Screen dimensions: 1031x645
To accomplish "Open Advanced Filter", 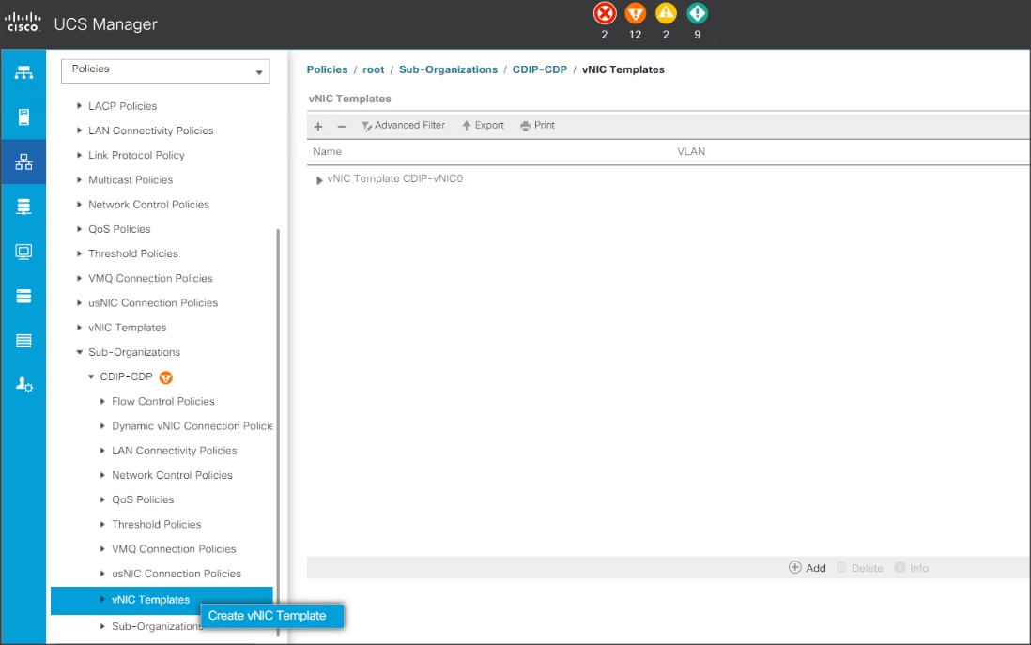I will 403,126.
